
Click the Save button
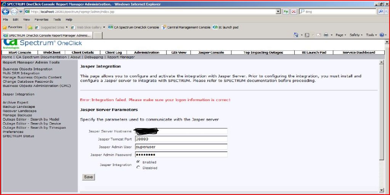(88, 177)
